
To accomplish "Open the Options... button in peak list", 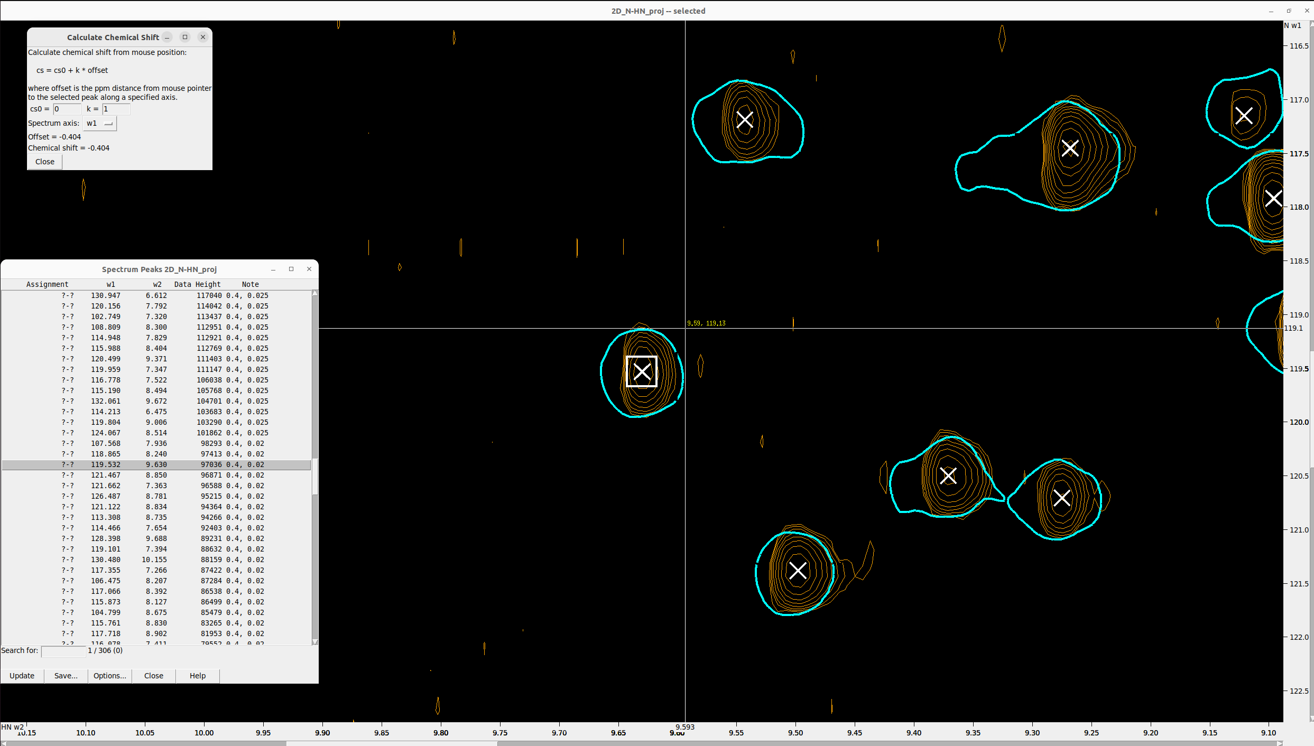I will (x=109, y=676).
